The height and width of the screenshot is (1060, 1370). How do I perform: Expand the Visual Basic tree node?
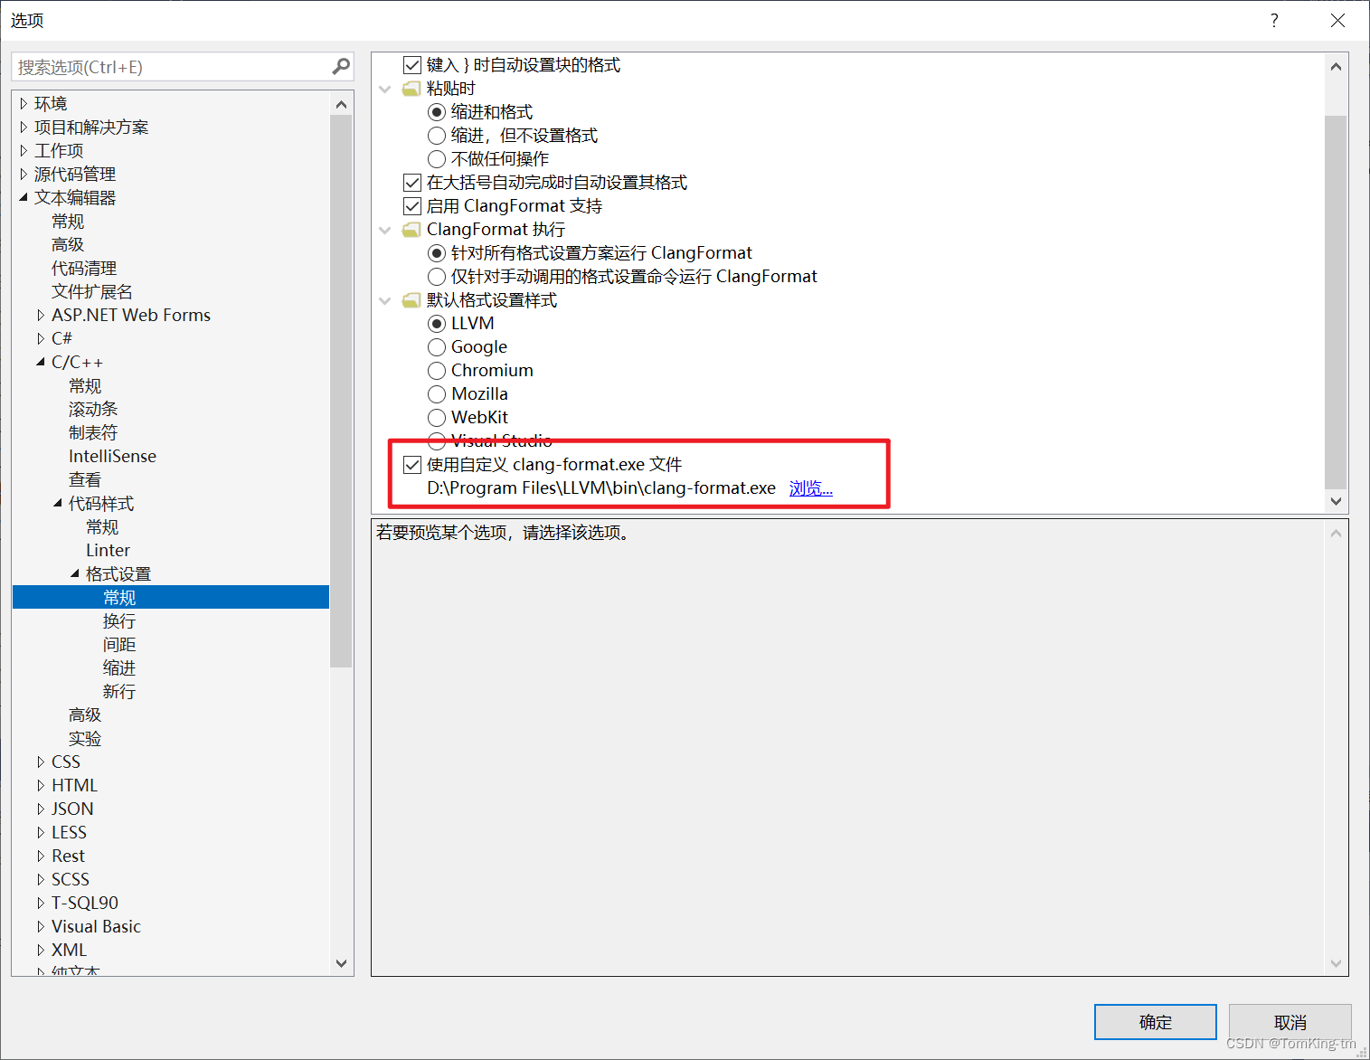coord(41,926)
